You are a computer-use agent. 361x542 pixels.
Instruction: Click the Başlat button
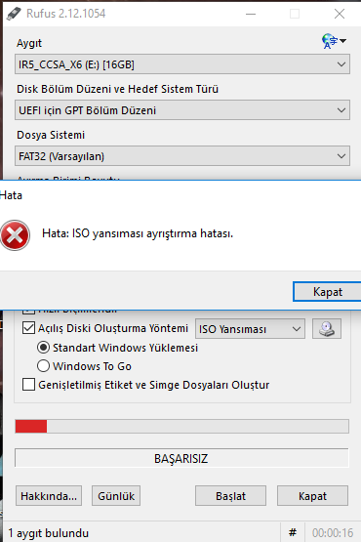point(230,496)
